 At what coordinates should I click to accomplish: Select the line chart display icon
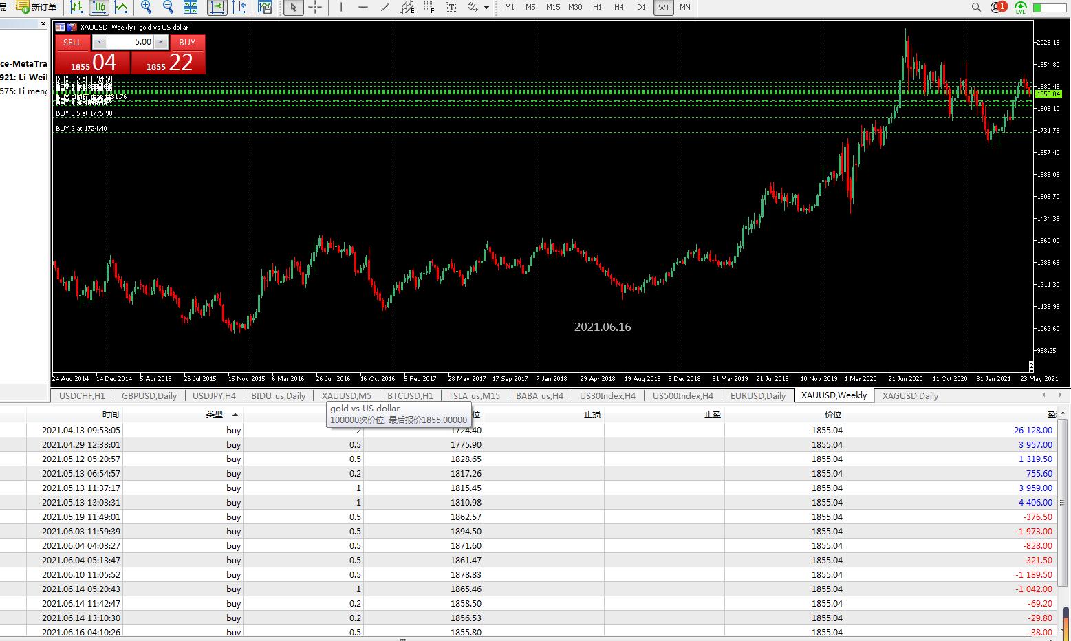[121, 8]
